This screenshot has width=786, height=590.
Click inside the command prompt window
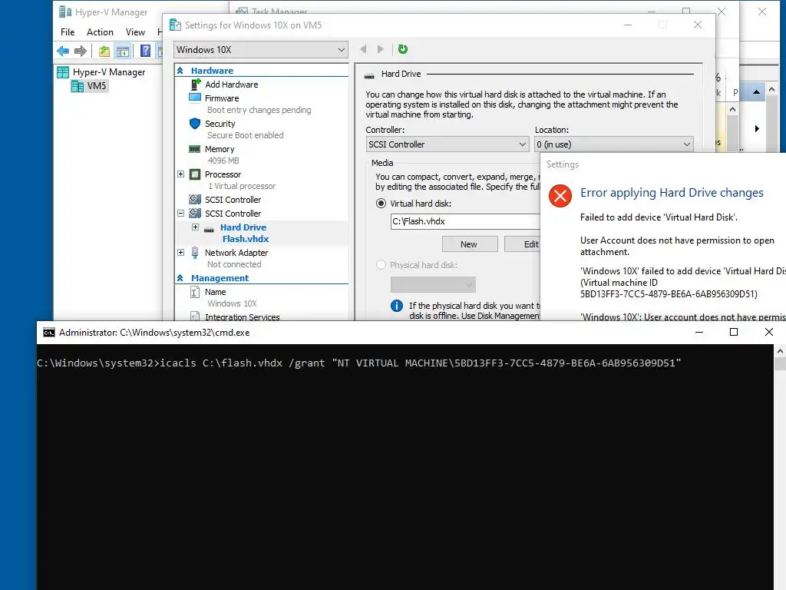(x=405, y=466)
